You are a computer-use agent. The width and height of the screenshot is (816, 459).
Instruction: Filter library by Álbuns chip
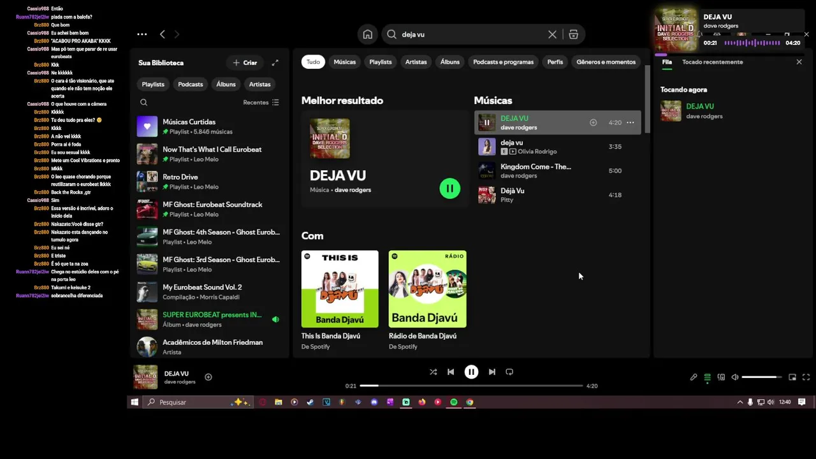click(226, 84)
